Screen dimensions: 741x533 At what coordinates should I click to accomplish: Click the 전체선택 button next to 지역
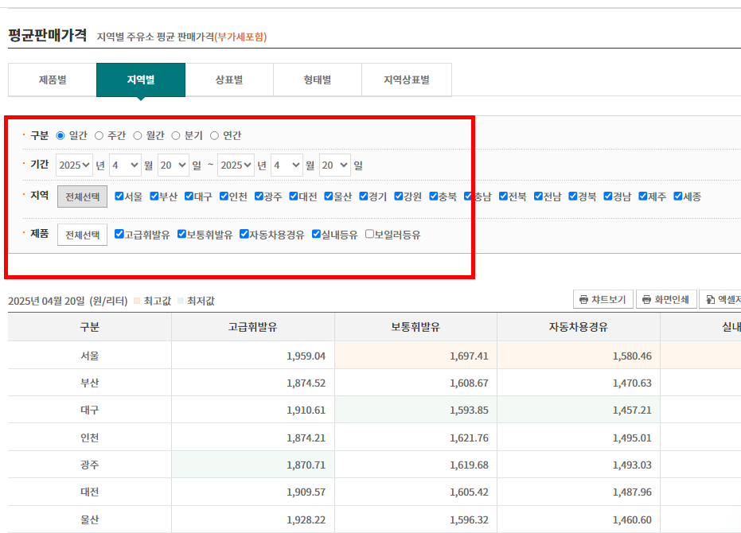(x=81, y=194)
